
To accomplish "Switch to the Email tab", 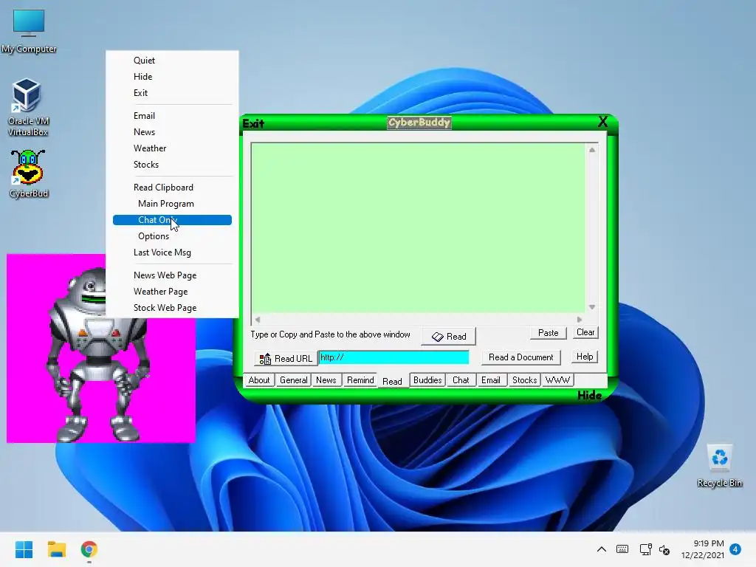I will click(x=491, y=380).
